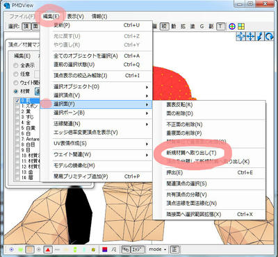Screen dimensions: 278x257
Task: Select the 任意 radio button
Action: click(x=16, y=74)
